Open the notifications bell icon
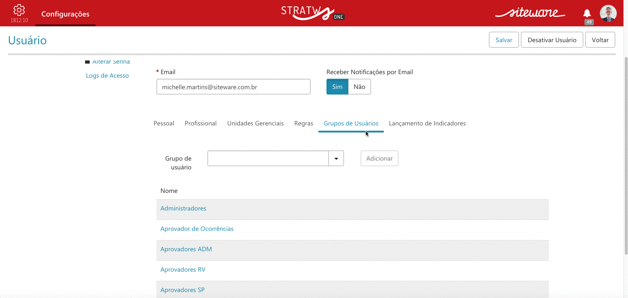Screen dimensions: 628x298 pos(587,13)
